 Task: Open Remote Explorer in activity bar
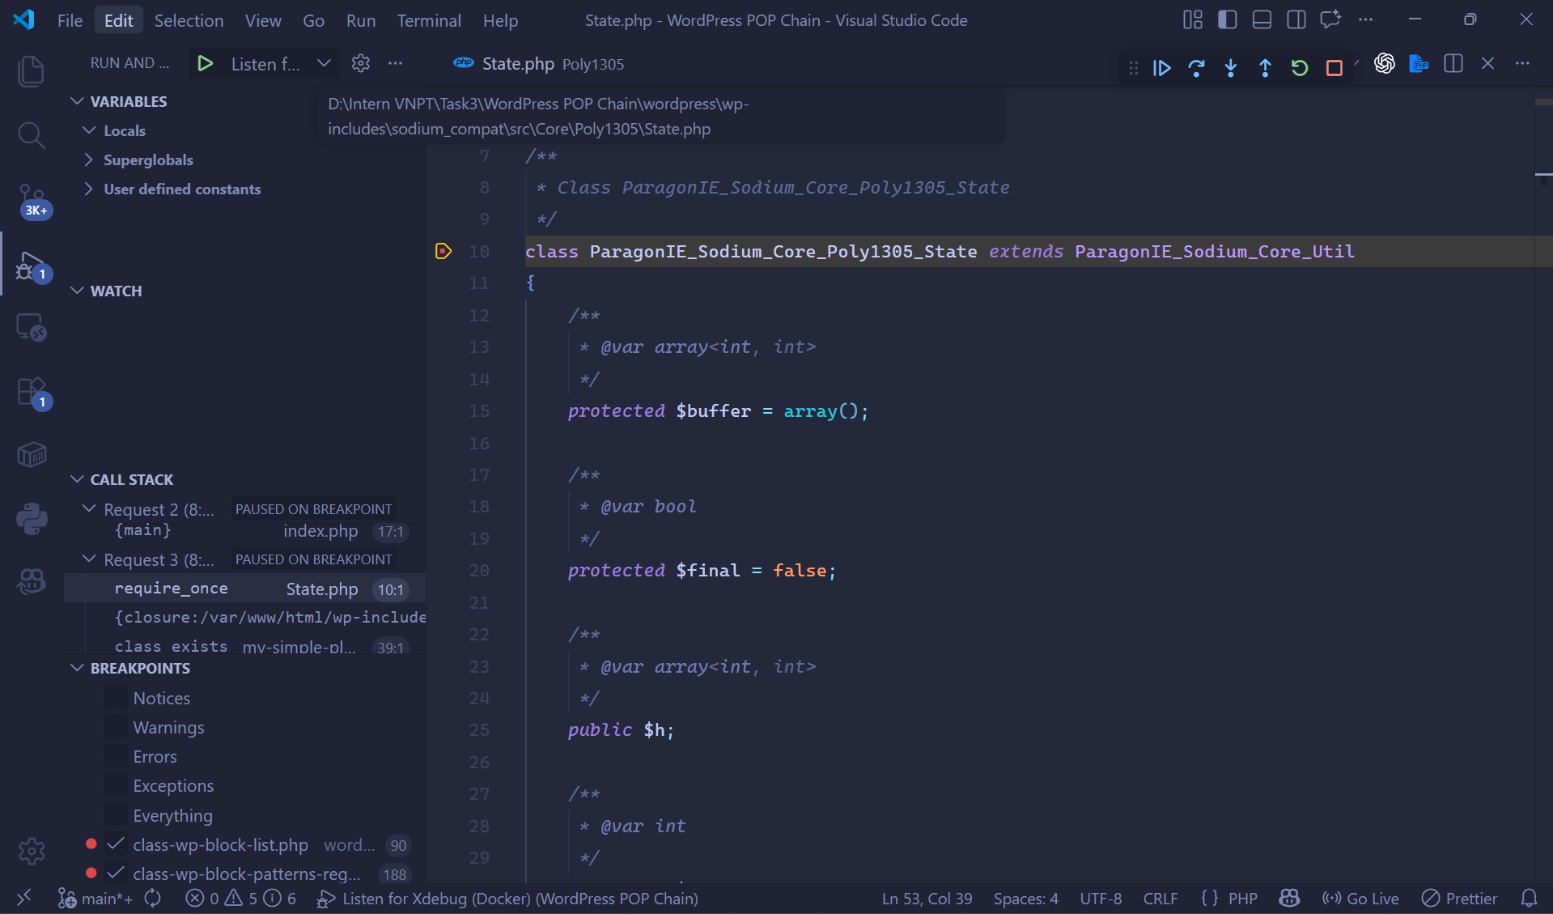31,328
